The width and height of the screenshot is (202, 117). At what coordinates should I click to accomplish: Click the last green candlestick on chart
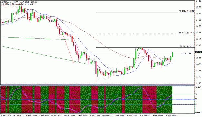point(172,54)
